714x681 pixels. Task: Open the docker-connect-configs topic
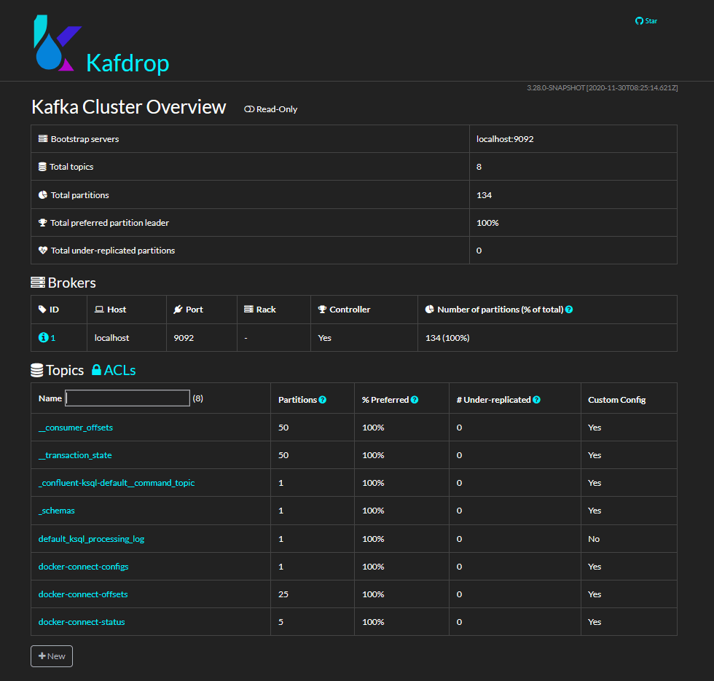click(x=83, y=567)
